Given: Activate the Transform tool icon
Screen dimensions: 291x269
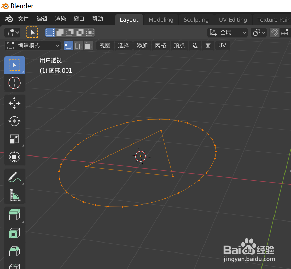Looking at the screenshot, I should [14, 157].
